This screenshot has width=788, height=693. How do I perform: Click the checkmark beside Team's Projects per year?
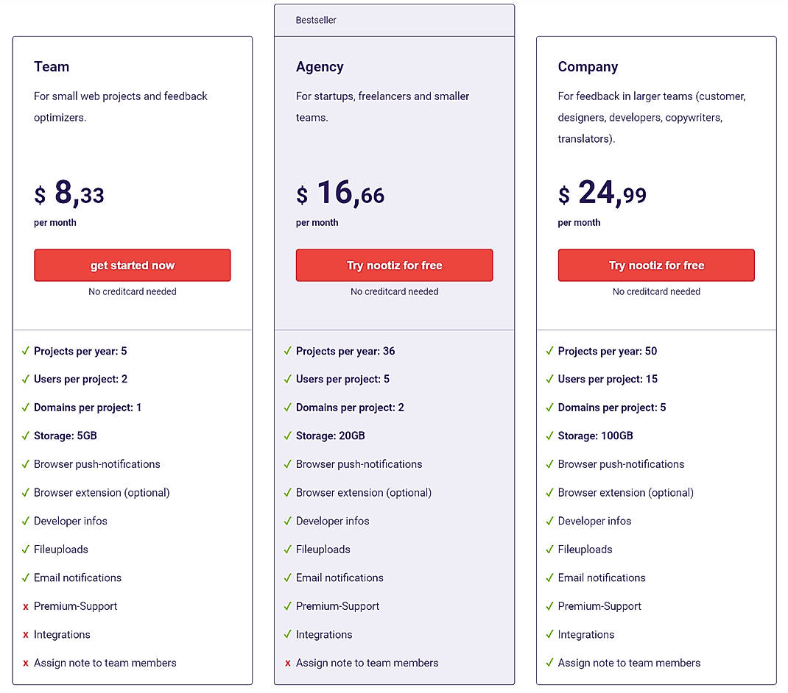click(24, 351)
